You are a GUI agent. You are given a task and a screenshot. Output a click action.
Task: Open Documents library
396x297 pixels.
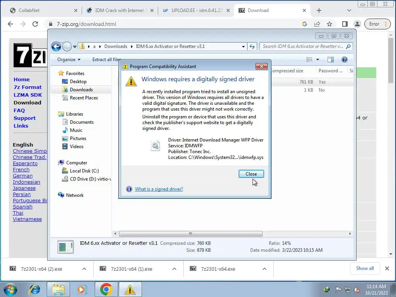82,122
